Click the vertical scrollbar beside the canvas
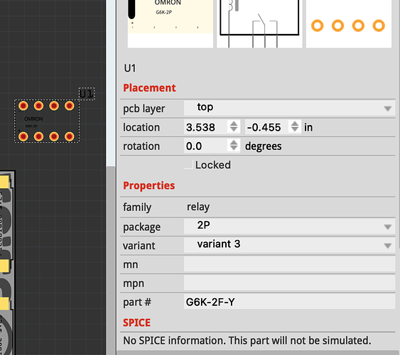This screenshot has width=400, height=355. 111,260
